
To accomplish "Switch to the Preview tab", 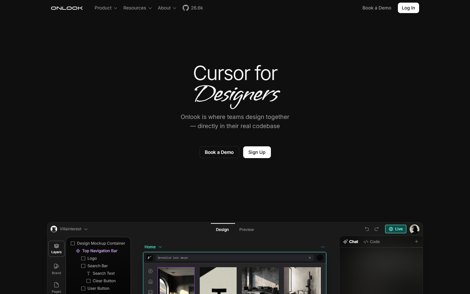I will (x=246, y=229).
